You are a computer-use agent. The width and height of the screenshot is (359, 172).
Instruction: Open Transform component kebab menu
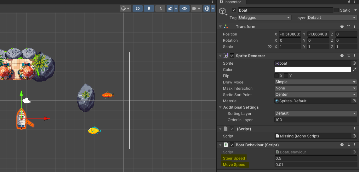(x=355, y=26)
